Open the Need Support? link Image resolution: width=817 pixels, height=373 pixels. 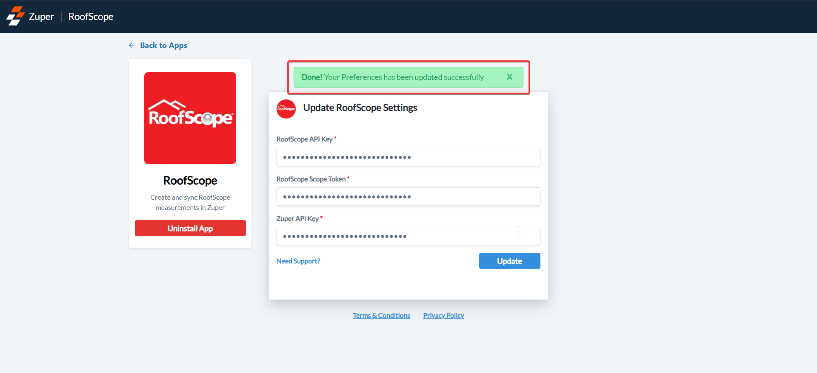coord(298,261)
